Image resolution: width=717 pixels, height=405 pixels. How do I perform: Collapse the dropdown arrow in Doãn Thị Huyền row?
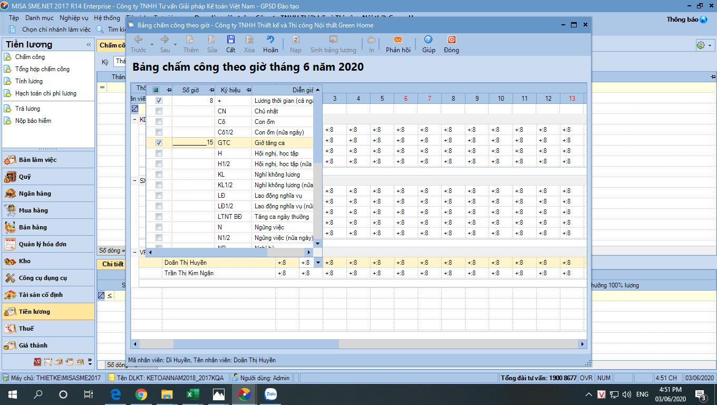(317, 263)
